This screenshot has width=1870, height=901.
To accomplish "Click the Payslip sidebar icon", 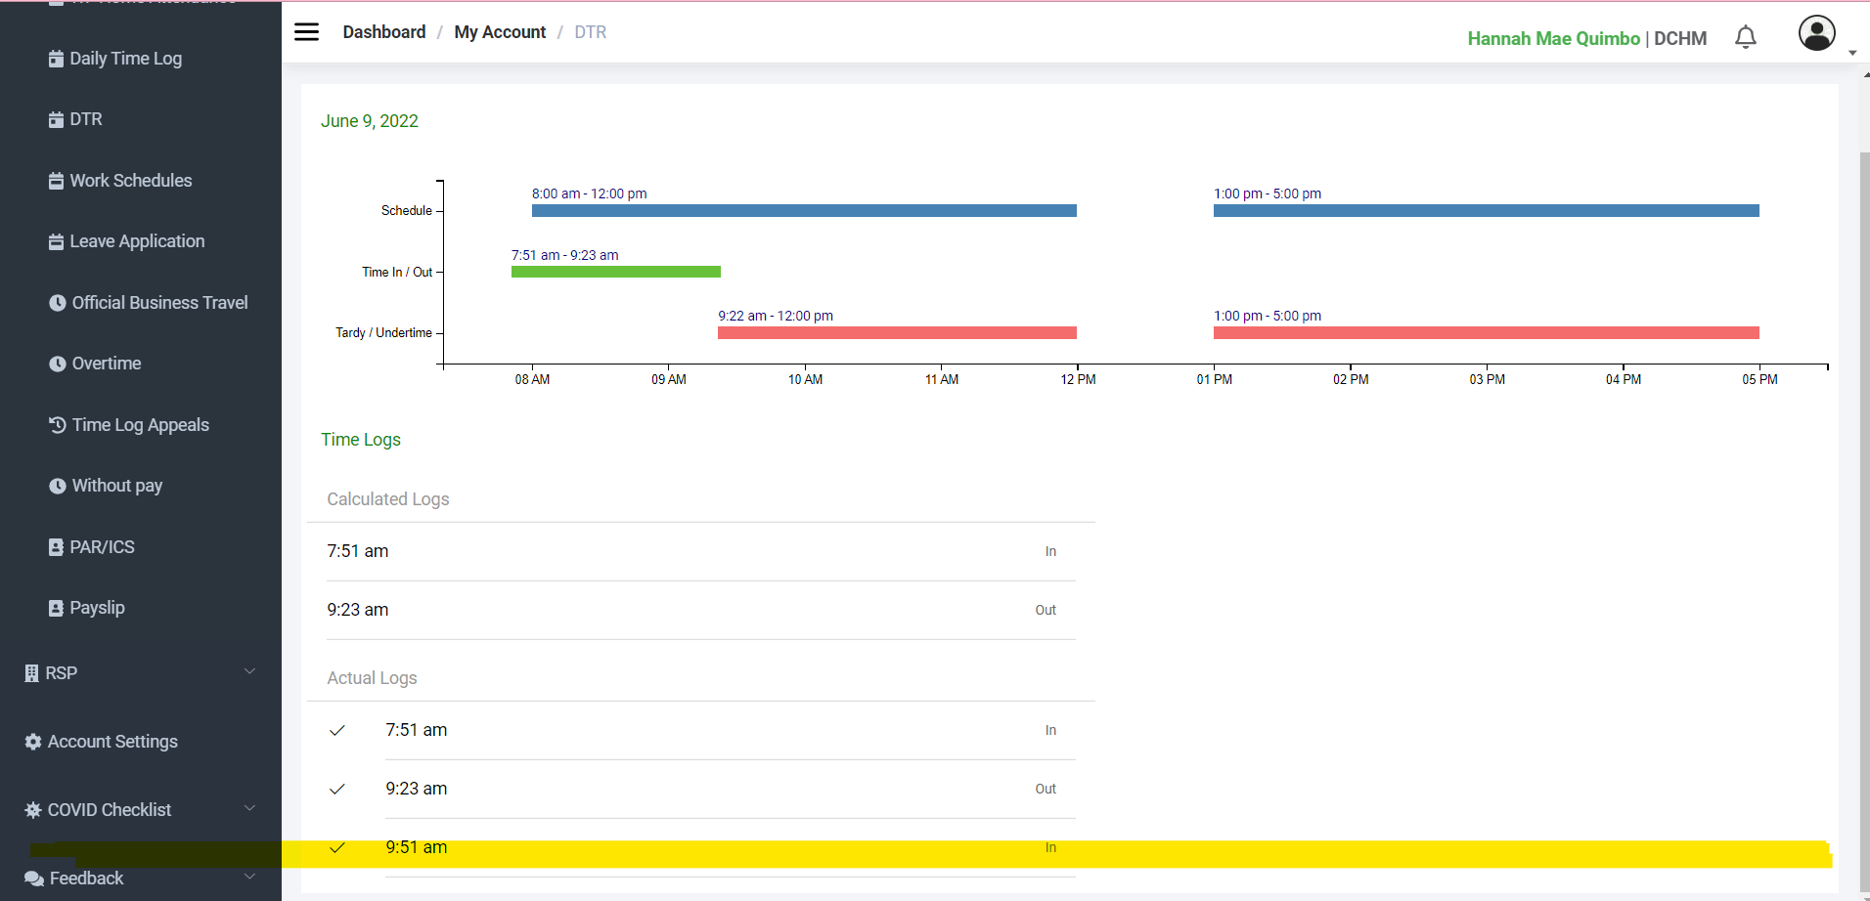I will click(x=56, y=608).
